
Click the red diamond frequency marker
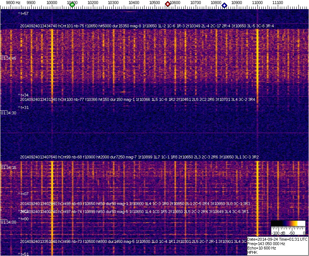(x=168, y=4)
